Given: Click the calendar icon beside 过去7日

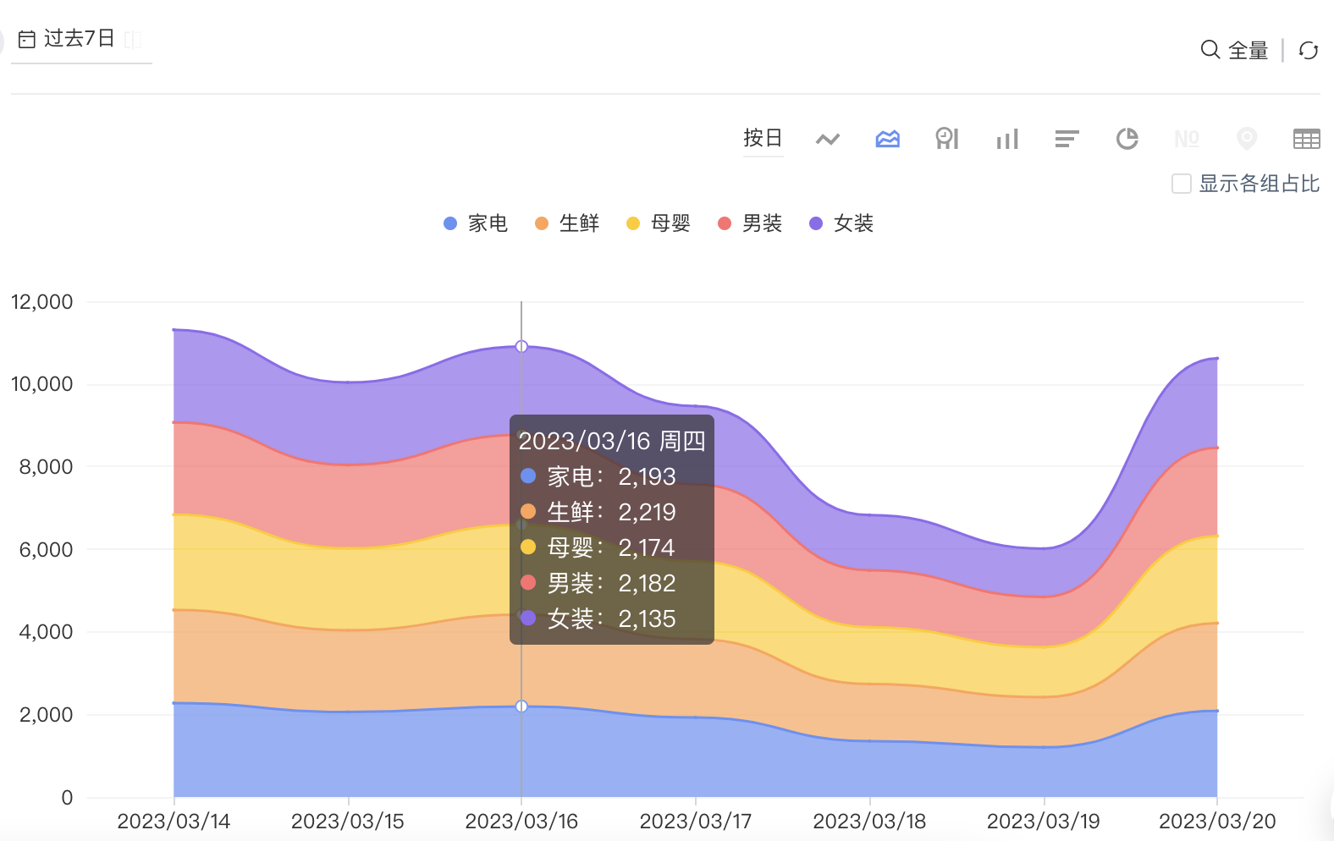Looking at the screenshot, I should 27,39.
